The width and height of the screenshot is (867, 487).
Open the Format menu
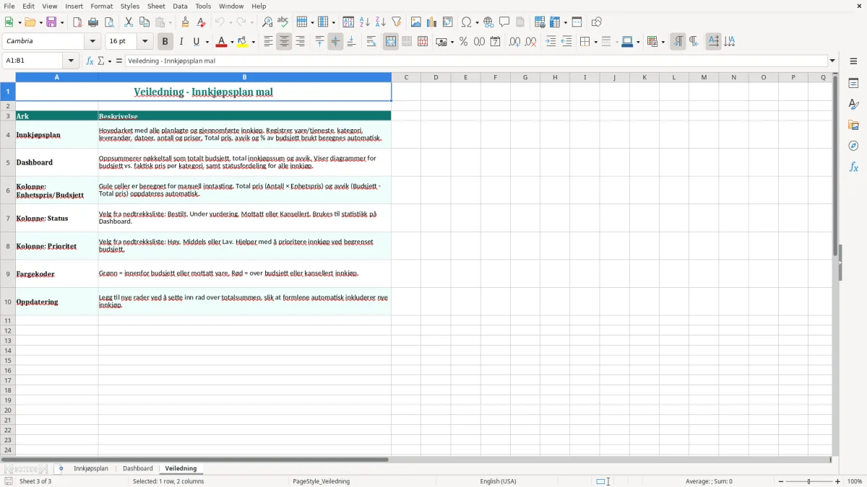[102, 6]
